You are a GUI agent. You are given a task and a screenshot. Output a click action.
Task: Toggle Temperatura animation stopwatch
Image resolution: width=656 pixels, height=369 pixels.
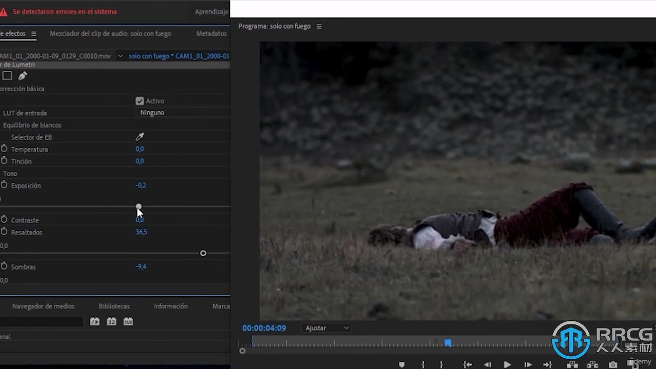coord(4,149)
